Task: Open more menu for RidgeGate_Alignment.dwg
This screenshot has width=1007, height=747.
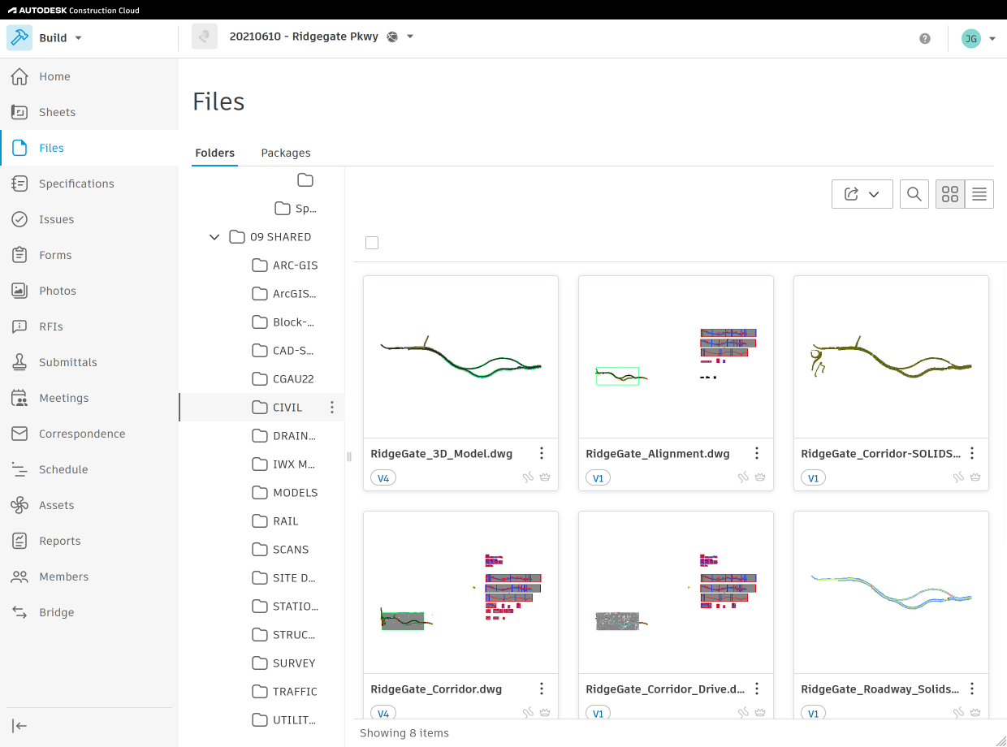Action: (x=757, y=453)
